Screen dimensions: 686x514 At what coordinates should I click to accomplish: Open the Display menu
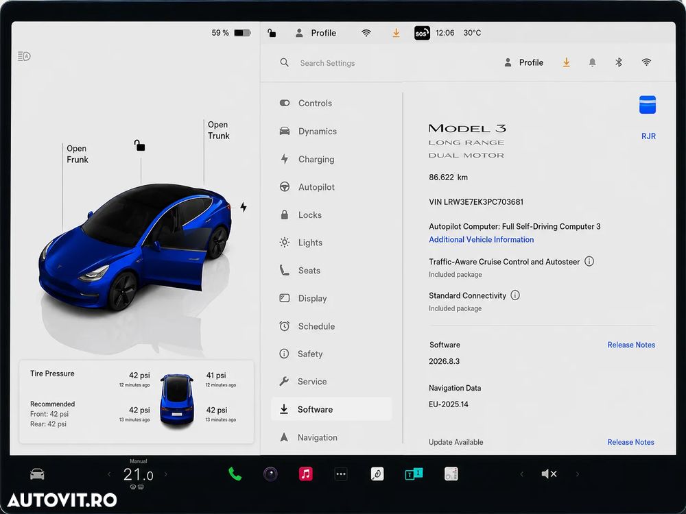pyautogui.click(x=331, y=299)
